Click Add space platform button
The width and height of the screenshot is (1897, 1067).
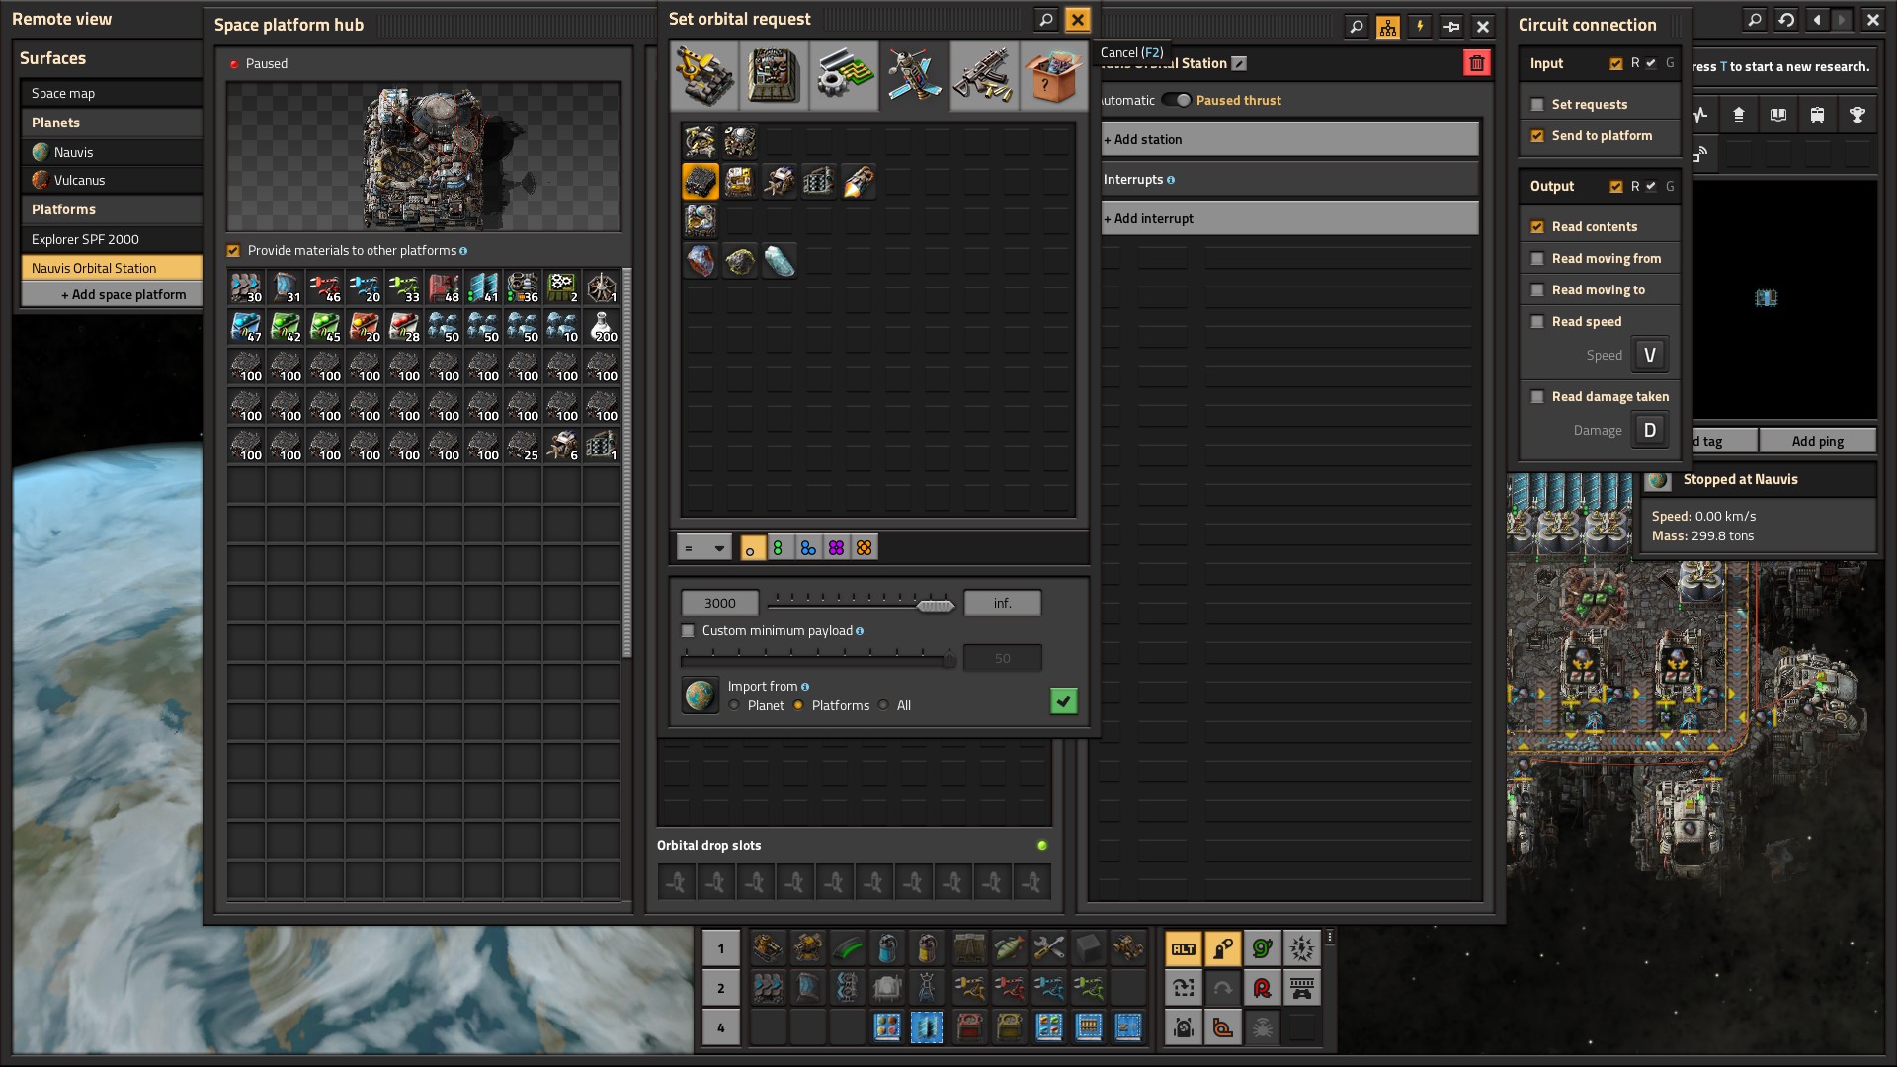click(112, 294)
